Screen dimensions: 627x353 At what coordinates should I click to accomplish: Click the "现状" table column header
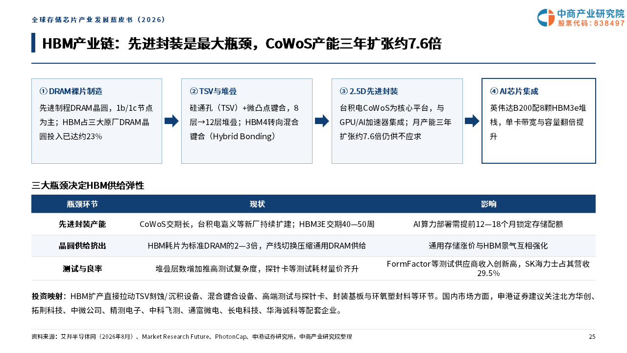coord(257,204)
